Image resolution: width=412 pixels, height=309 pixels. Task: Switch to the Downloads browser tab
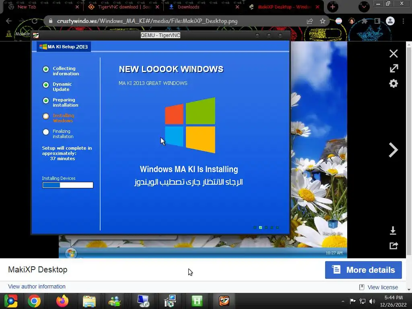coord(188,7)
